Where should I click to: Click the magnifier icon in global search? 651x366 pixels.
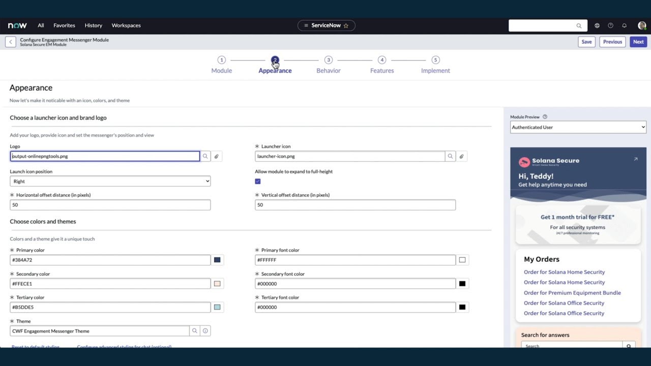click(x=579, y=25)
